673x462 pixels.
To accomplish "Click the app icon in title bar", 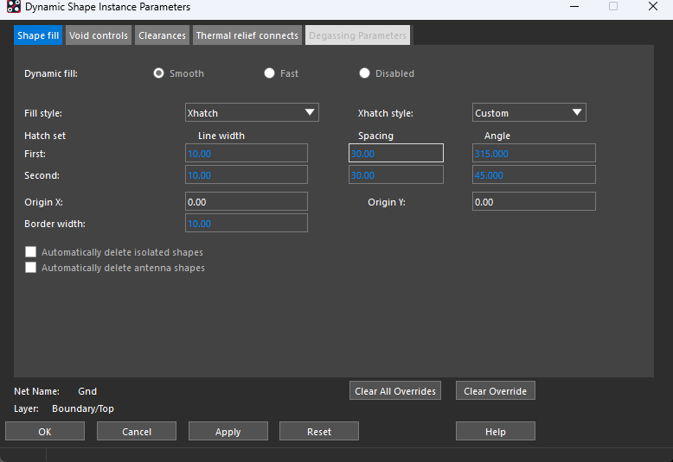I will [x=13, y=7].
